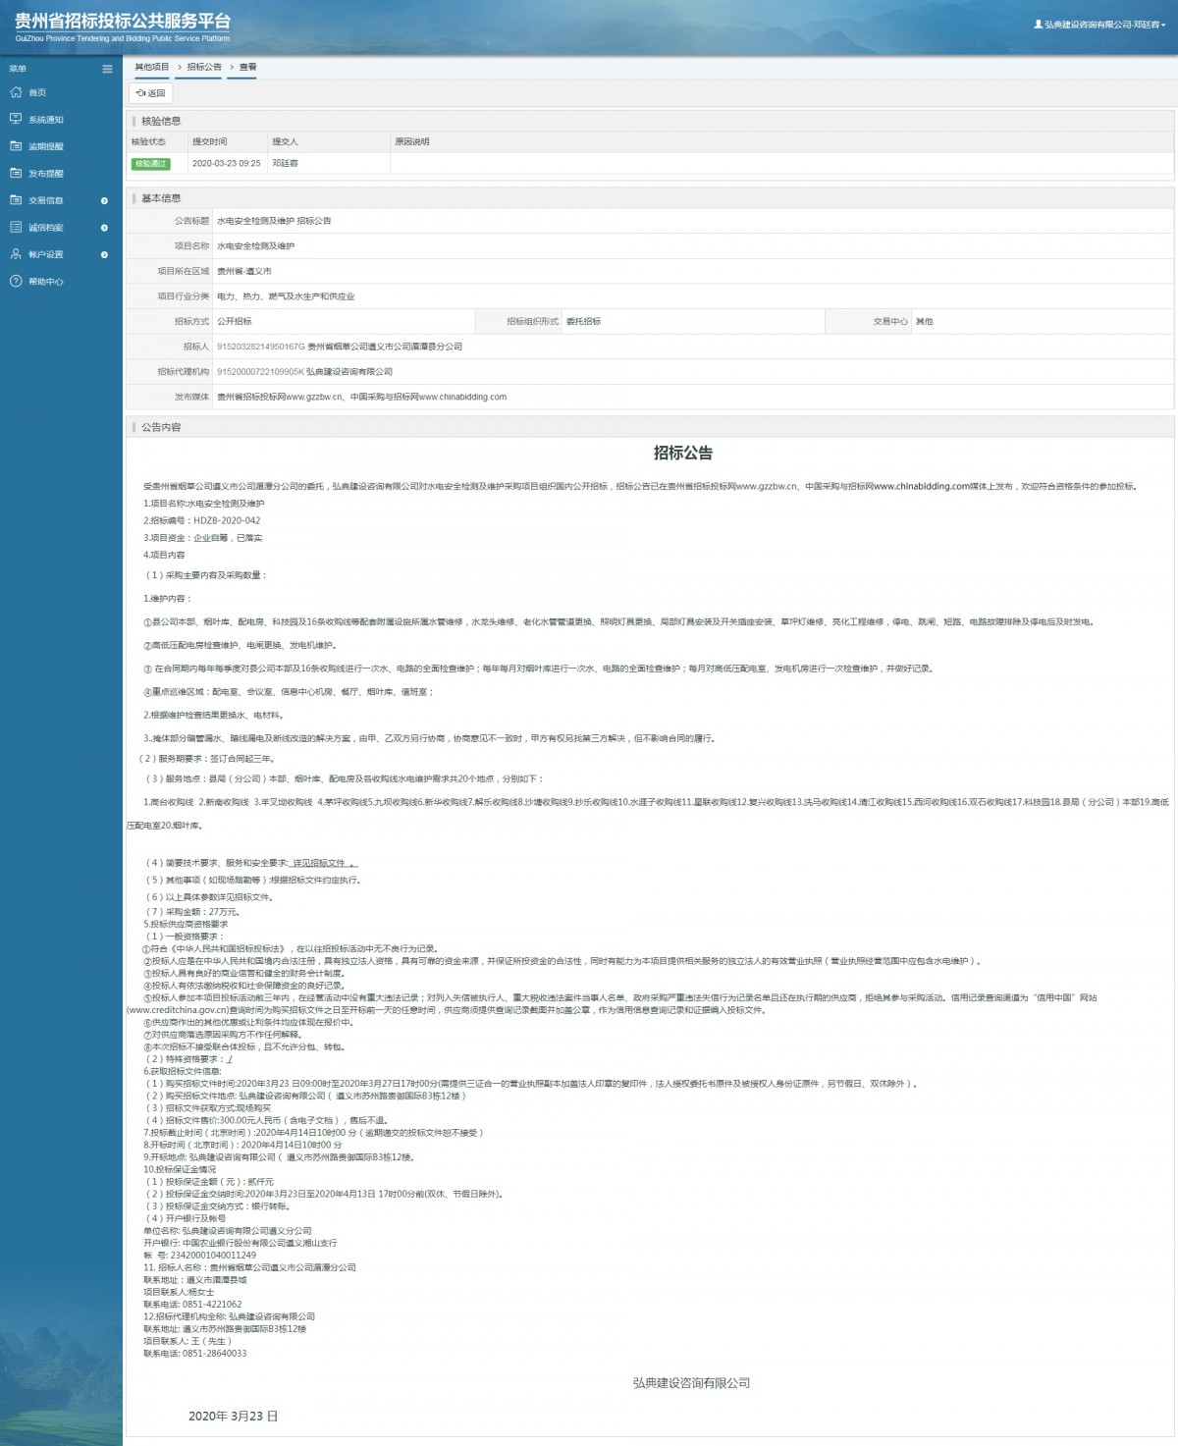Select the 招标公告 breadcrumb tab

(204, 67)
